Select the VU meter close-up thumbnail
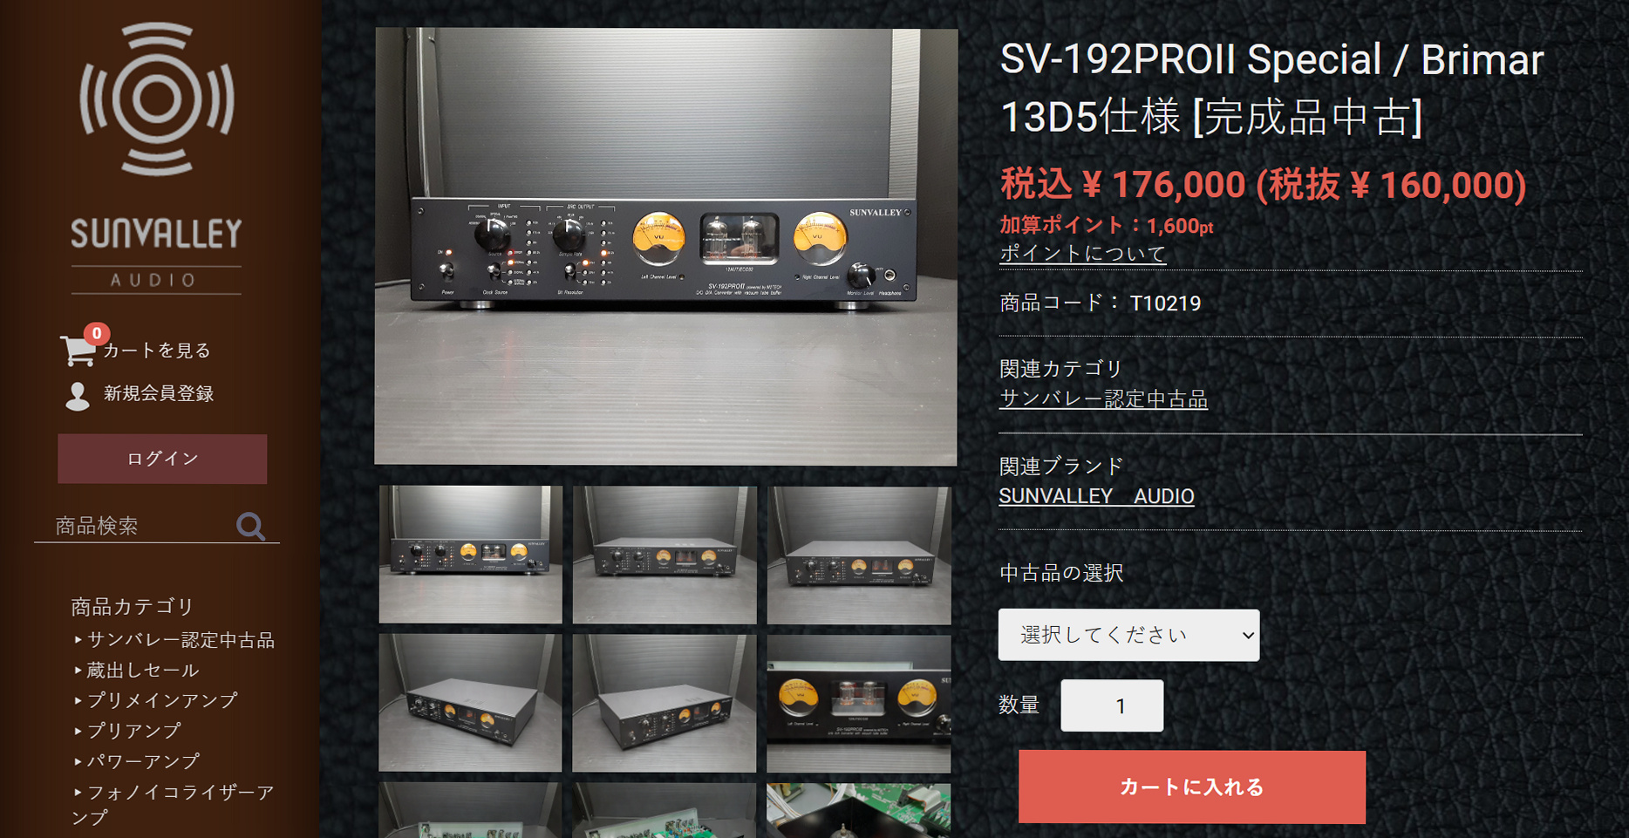 859,703
